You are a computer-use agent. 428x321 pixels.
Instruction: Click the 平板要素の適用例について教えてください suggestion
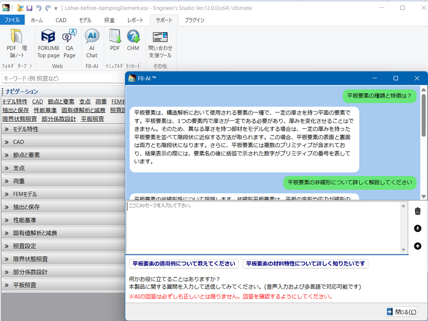(x=184, y=264)
